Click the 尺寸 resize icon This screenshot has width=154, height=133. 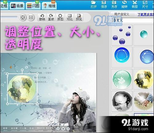point(145,4)
